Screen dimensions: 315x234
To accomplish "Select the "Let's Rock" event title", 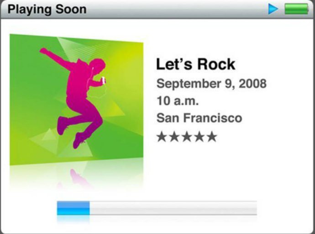I will tap(196, 64).
